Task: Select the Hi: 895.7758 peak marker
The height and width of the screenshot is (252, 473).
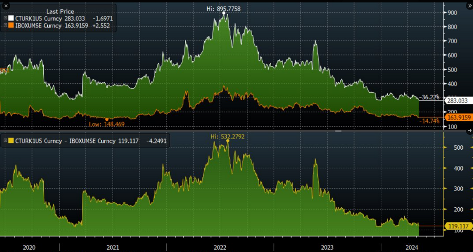Action: pyautogui.click(x=224, y=13)
